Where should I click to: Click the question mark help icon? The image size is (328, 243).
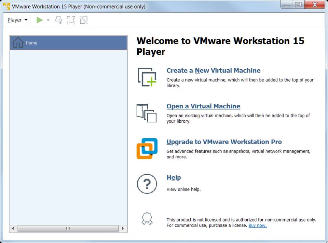click(x=147, y=184)
